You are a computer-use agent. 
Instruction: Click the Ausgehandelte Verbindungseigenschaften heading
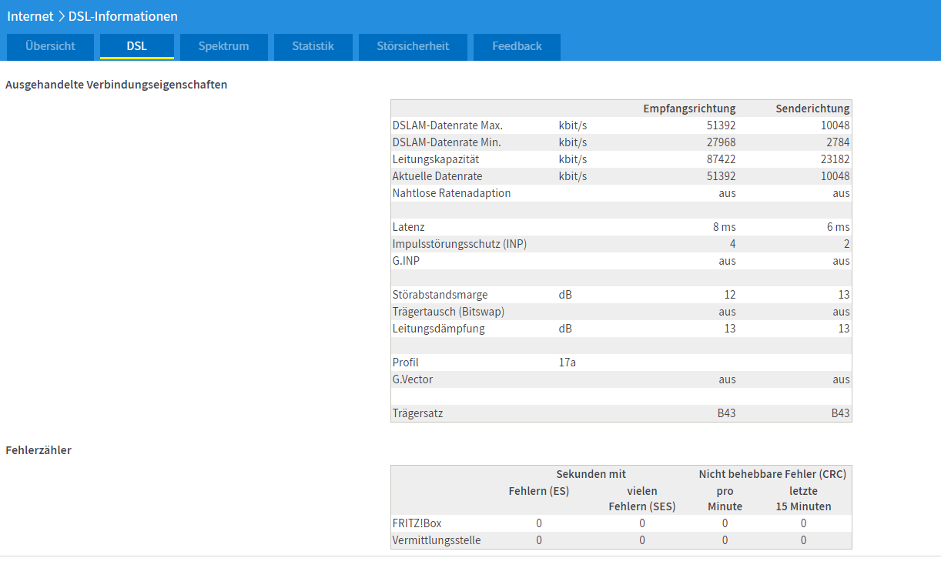[x=115, y=84]
